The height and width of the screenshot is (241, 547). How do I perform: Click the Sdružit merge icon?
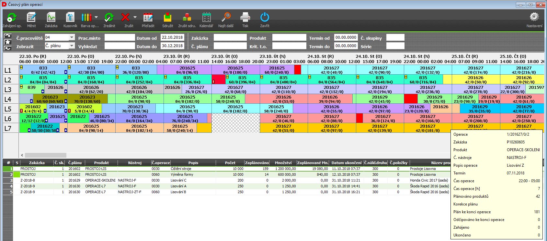[x=167, y=17]
